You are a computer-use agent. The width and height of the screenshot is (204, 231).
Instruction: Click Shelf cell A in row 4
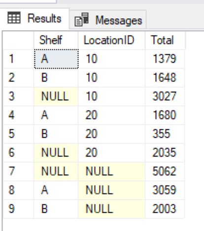(x=56, y=115)
